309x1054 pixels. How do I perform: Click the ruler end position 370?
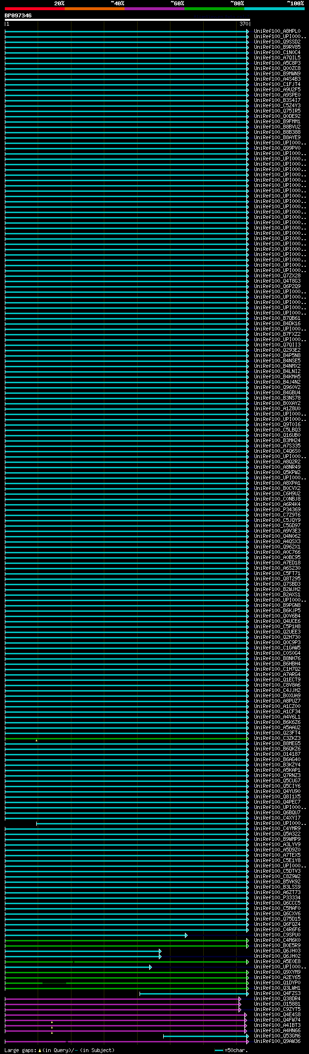243,24
